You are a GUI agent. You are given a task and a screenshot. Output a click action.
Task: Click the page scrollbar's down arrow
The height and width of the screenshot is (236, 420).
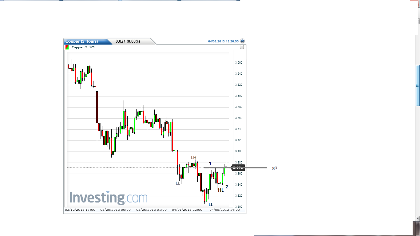pyautogui.click(x=417, y=218)
